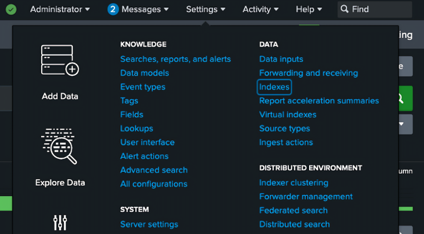This screenshot has width=424, height=234.
Task: Open the Indexes settings link
Action: pyautogui.click(x=274, y=87)
